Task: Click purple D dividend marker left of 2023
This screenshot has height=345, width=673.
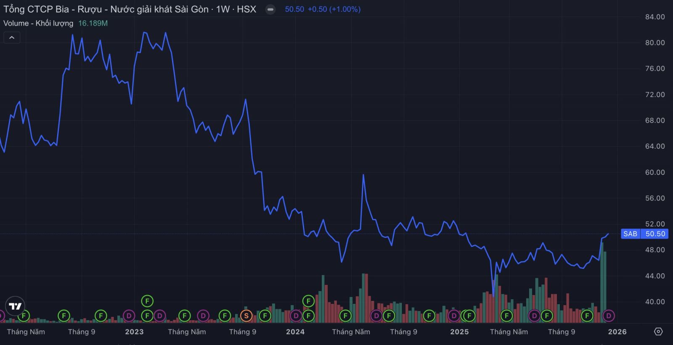Action: [129, 316]
